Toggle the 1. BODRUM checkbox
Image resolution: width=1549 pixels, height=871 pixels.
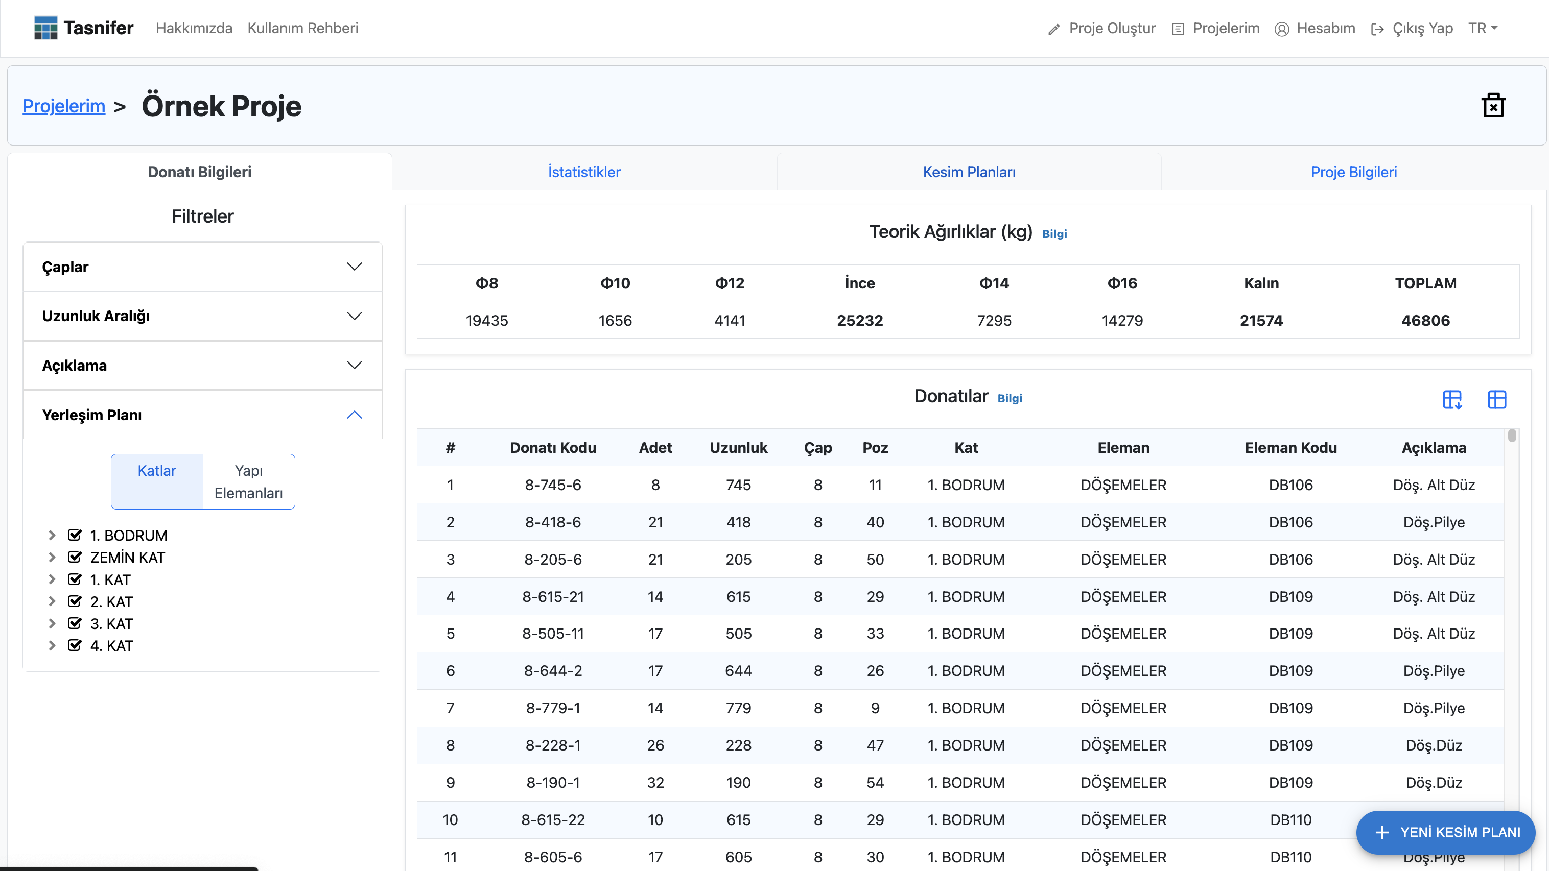tap(75, 535)
